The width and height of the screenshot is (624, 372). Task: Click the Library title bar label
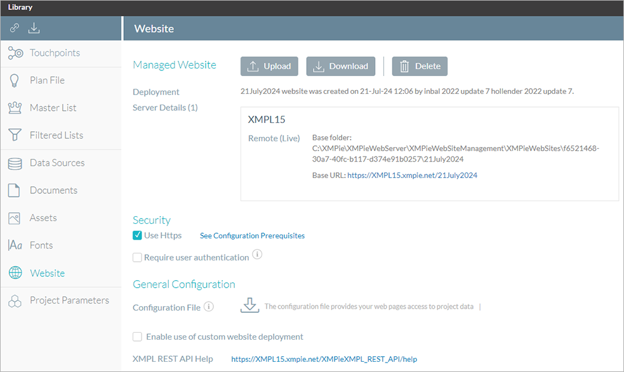(x=20, y=7)
